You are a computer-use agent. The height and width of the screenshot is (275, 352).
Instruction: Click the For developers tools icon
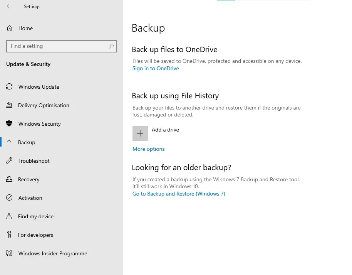pyautogui.click(x=9, y=235)
